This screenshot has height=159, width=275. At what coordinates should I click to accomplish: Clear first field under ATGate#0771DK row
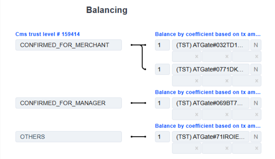197,81
